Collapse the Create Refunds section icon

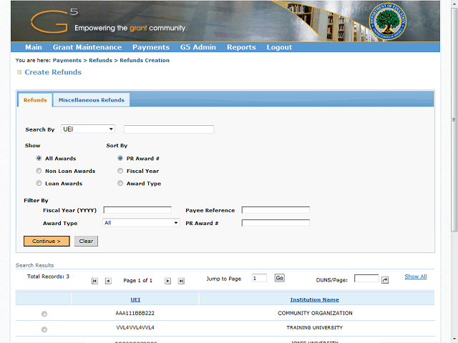point(19,73)
